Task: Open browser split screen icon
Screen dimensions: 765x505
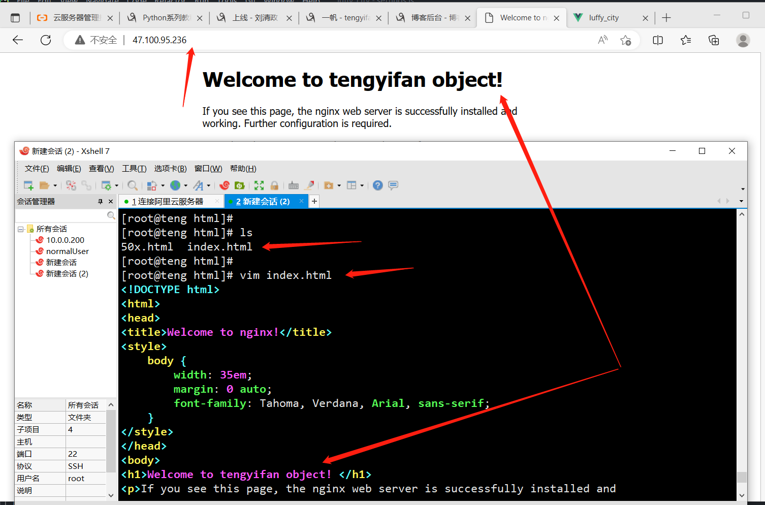Action: pyautogui.click(x=658, y=40)
